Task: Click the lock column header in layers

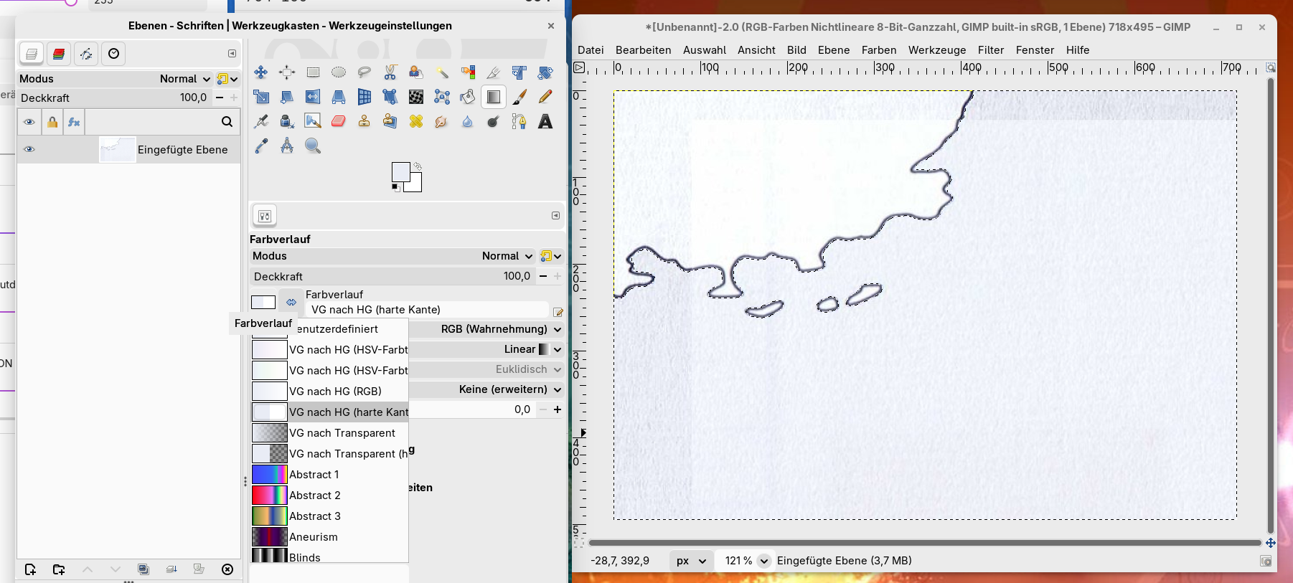Action: [x=52, y=122]
